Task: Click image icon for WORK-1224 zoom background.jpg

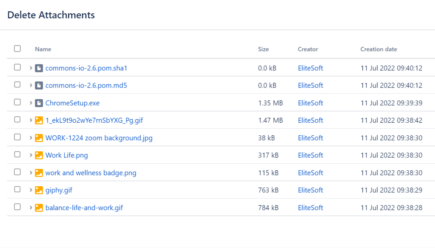Action: (x=39, y=138)
